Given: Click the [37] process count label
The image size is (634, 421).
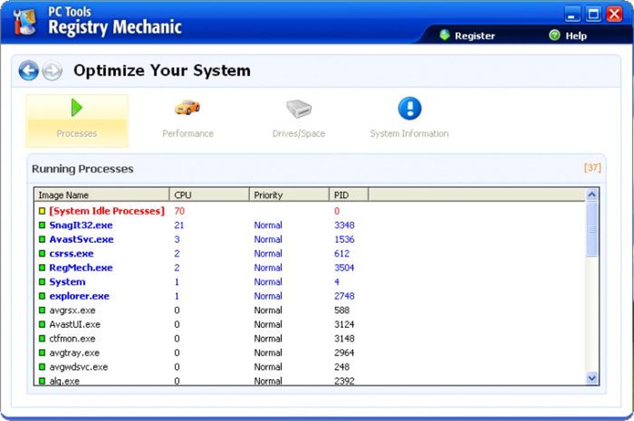Looking at the screenshot, I should point(592,167).
